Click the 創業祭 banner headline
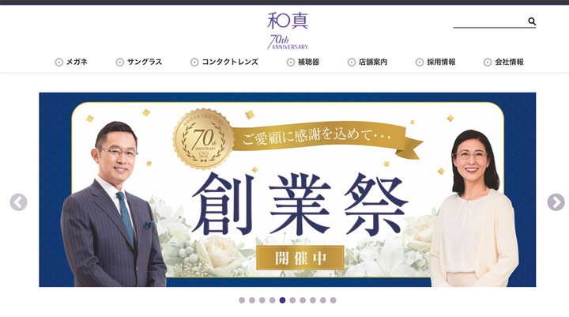Viewport: 569px width, 317px height. (x=300, y=204)
